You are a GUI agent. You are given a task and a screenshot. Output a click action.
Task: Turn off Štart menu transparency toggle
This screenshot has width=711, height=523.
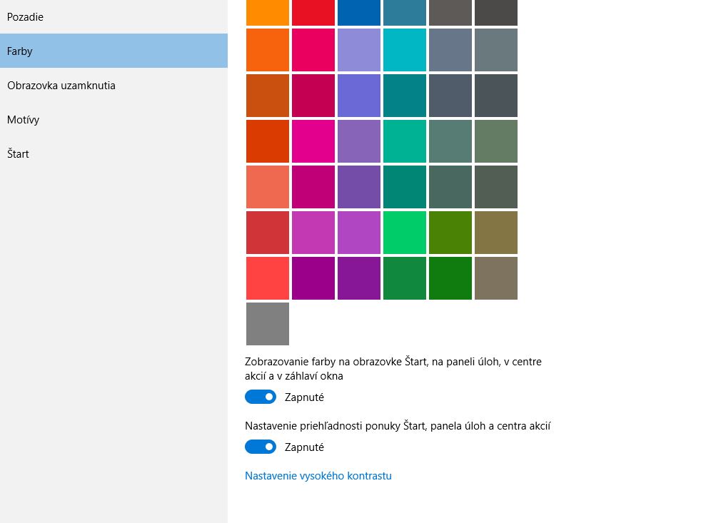261,447
